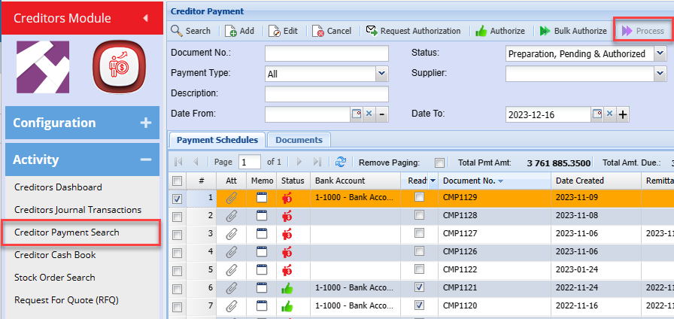Click the creditors module round red icon
Viewport: 674px width, 319px height.
pos(118,65)
